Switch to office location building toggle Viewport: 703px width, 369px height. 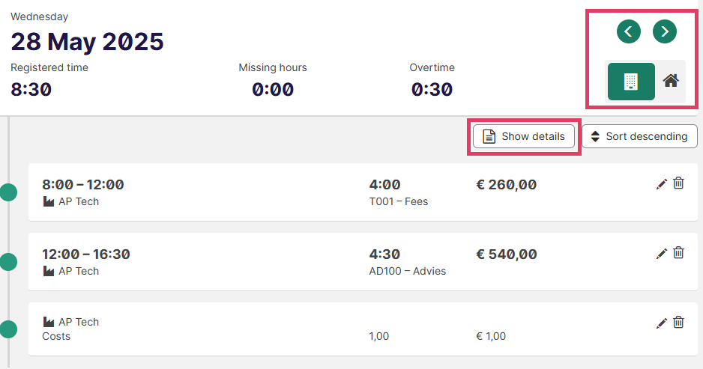631,82
